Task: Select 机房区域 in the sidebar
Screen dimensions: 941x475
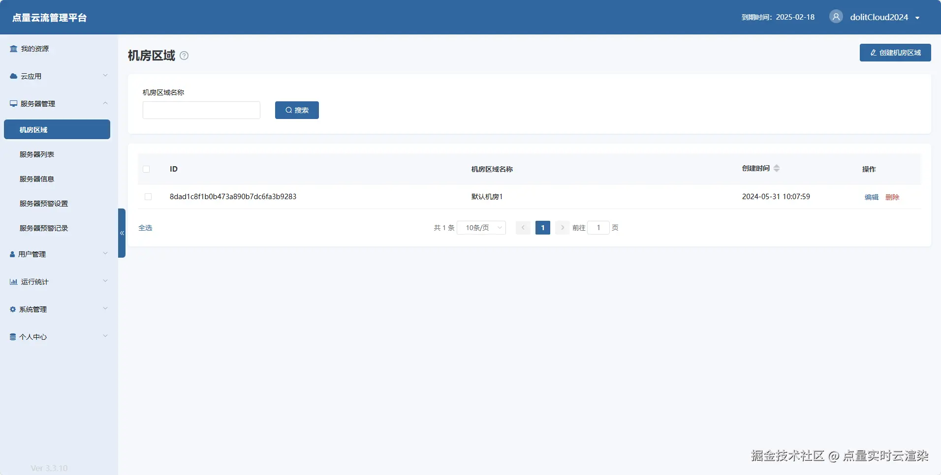Action: click(57, 129)
